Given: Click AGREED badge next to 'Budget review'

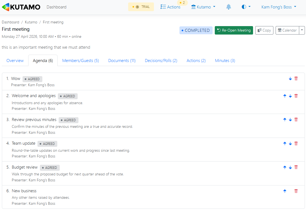Looking at the screenshot, I should pos(50,167).
